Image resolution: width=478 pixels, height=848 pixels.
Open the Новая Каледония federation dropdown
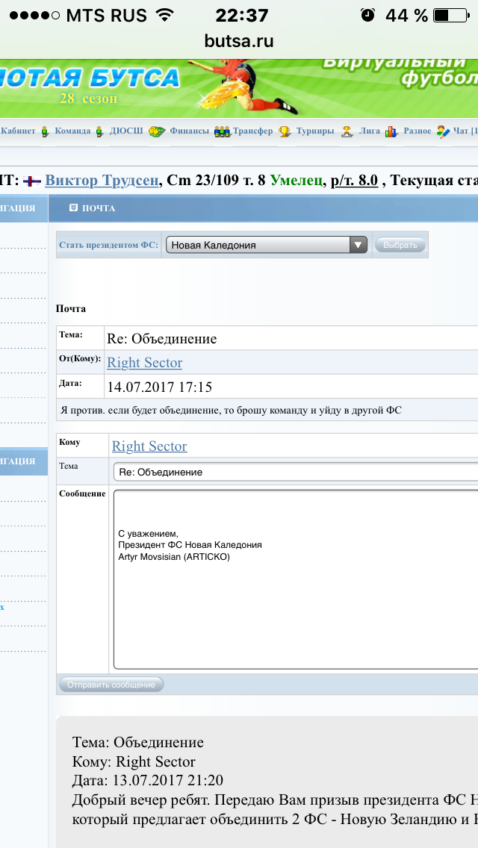tap(266, 245)
